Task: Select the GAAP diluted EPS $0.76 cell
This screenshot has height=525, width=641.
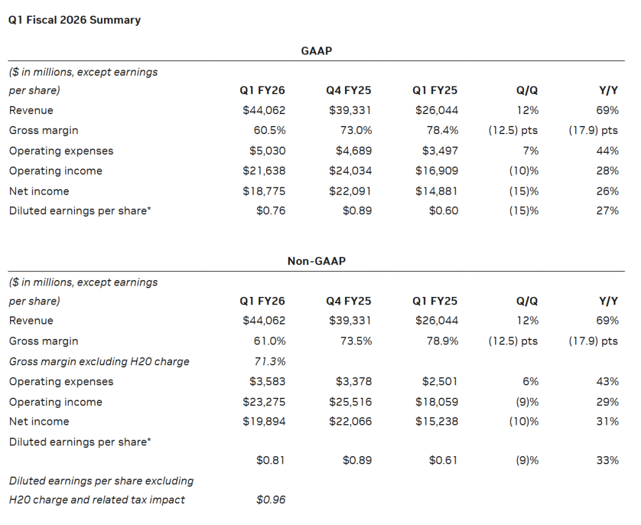Action: [x=270, y=211]
